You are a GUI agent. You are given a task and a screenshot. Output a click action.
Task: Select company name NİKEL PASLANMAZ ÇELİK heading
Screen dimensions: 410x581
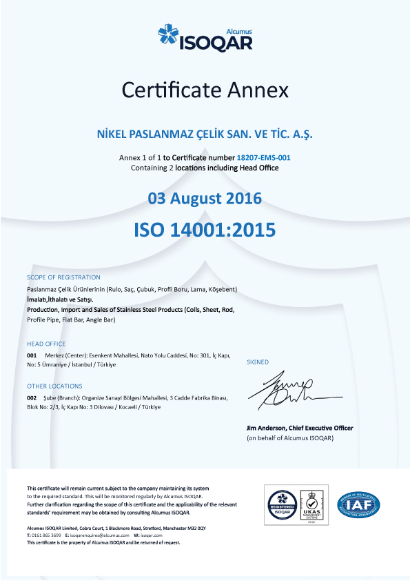tap(205, 134)
